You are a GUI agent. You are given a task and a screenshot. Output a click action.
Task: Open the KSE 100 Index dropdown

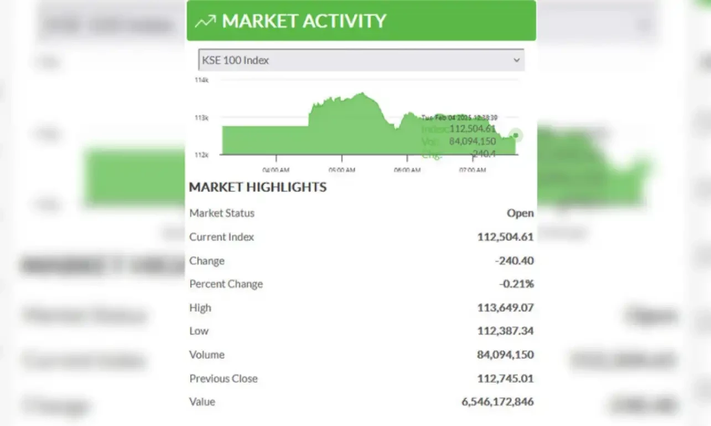tap(361, 60)
